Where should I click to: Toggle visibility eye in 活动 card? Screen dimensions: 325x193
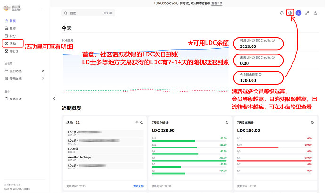click(x=137, y=123)
